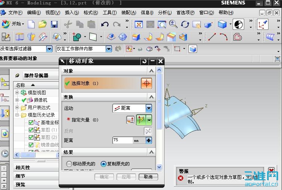Screen dimensions: 282x190
Task: Open the 没有选择过滤器 dropdown
Action: tap(49, 49)
